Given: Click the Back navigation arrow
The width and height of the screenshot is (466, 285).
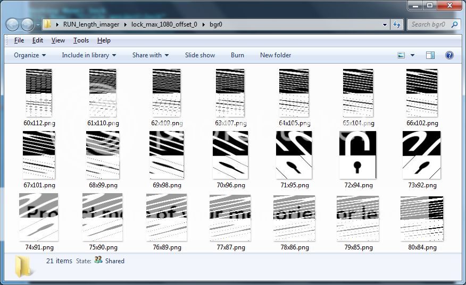Looking at the screenshot, I should pos(13,24).
